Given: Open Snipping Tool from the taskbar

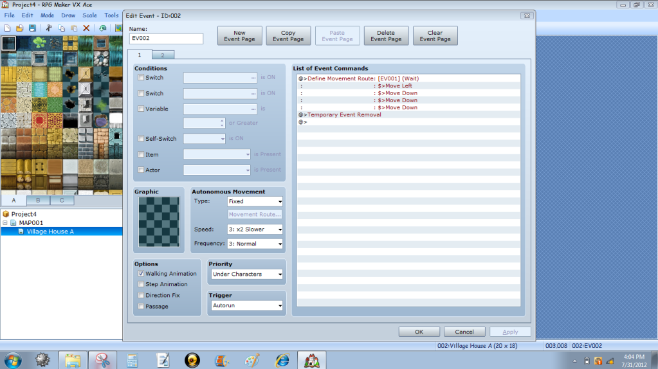Looking at the screenshot, I should tap(104, 359).
